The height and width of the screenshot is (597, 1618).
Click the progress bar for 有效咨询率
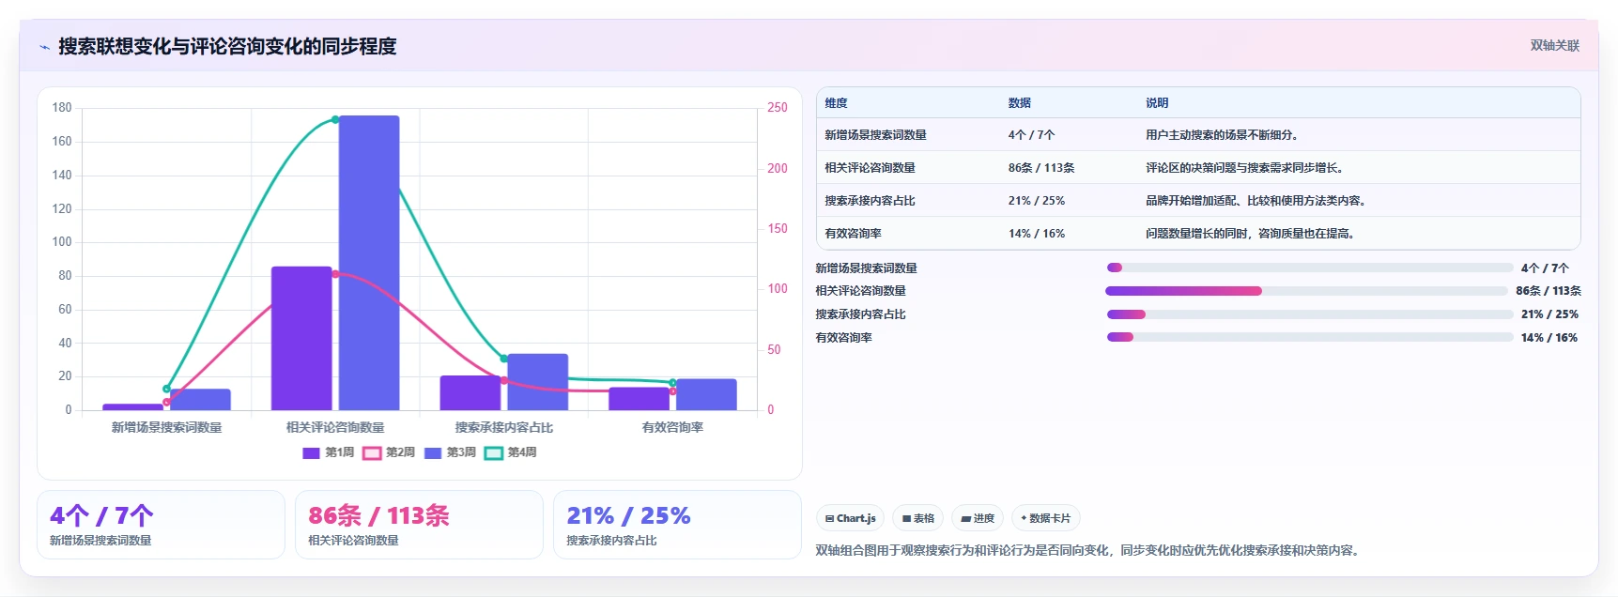pyautogui.click(x=1309, y=337)
